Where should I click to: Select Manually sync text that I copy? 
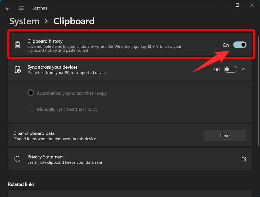(31, 109)
